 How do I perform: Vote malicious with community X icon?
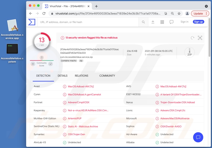pos(33,64)
